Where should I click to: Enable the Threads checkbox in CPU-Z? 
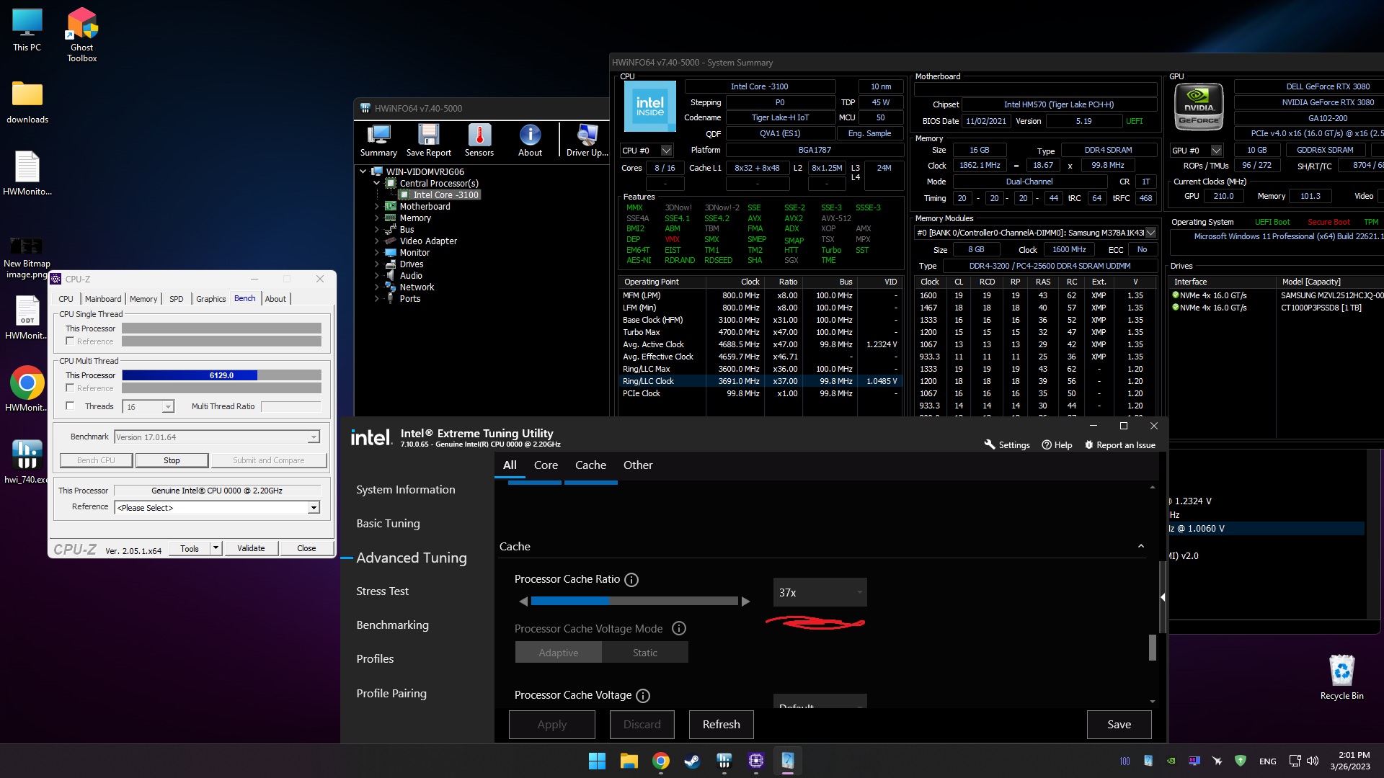tap(70, 406)
